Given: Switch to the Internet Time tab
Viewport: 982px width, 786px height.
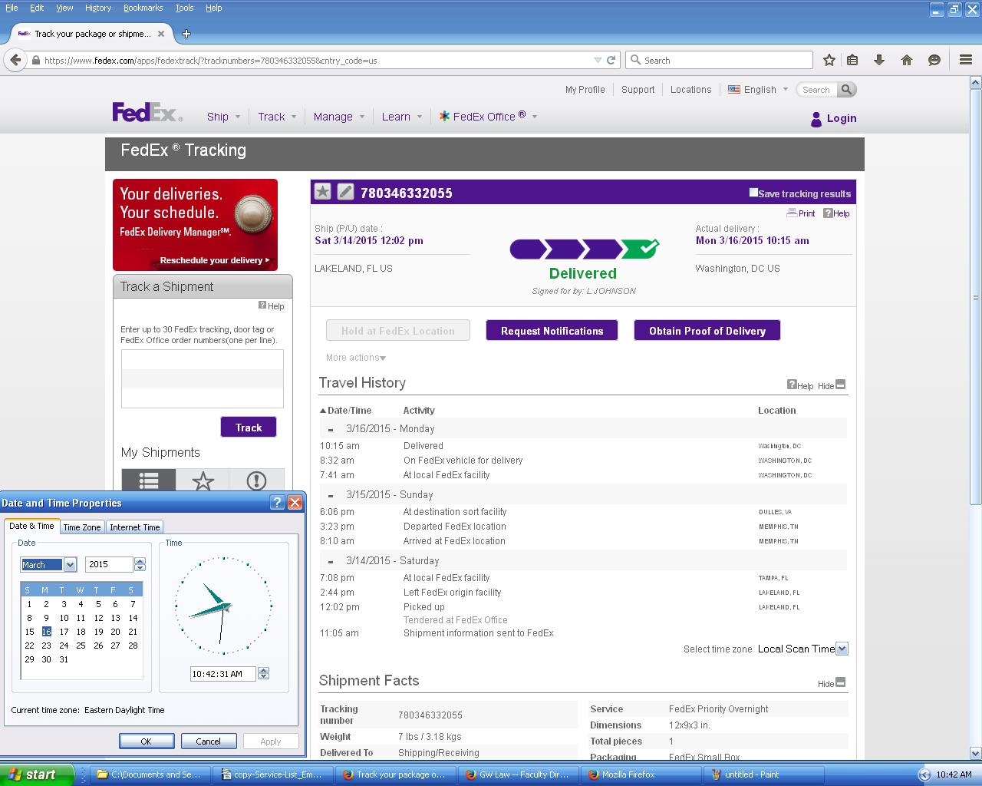Looking at the screenshot, I should pyautogui.click(x=135, y=527).
